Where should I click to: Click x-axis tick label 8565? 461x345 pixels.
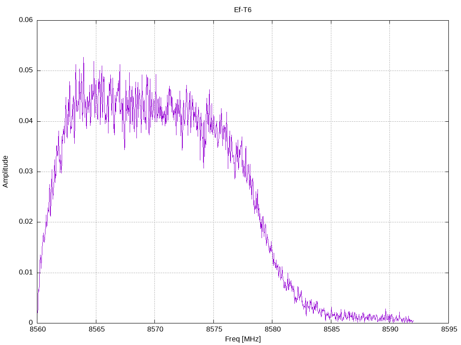pyautogui.click(x=96, y=329)
